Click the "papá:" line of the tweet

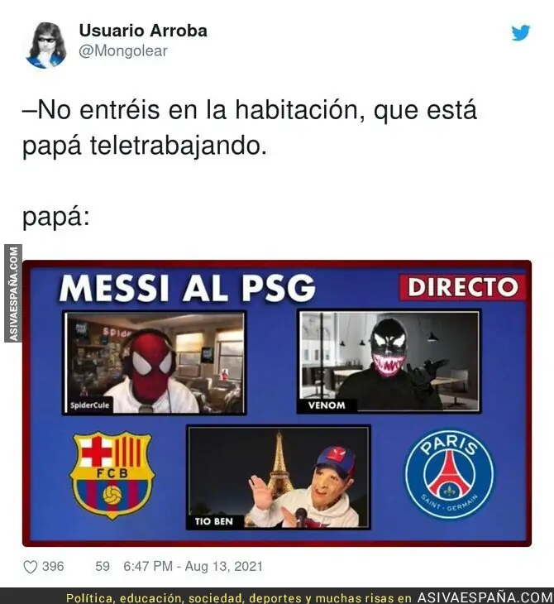point(56,218)
